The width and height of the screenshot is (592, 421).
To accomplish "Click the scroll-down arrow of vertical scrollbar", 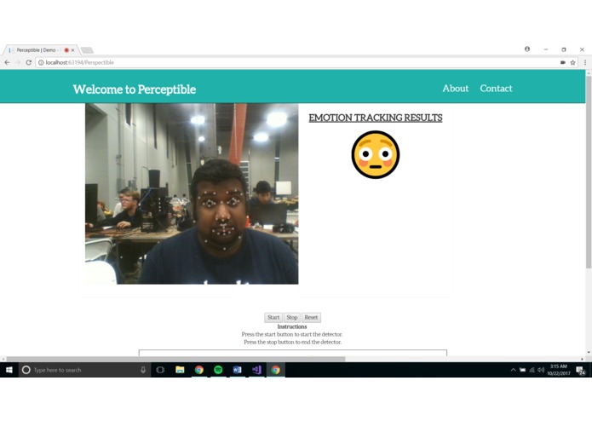I will (x=589, y=352).
